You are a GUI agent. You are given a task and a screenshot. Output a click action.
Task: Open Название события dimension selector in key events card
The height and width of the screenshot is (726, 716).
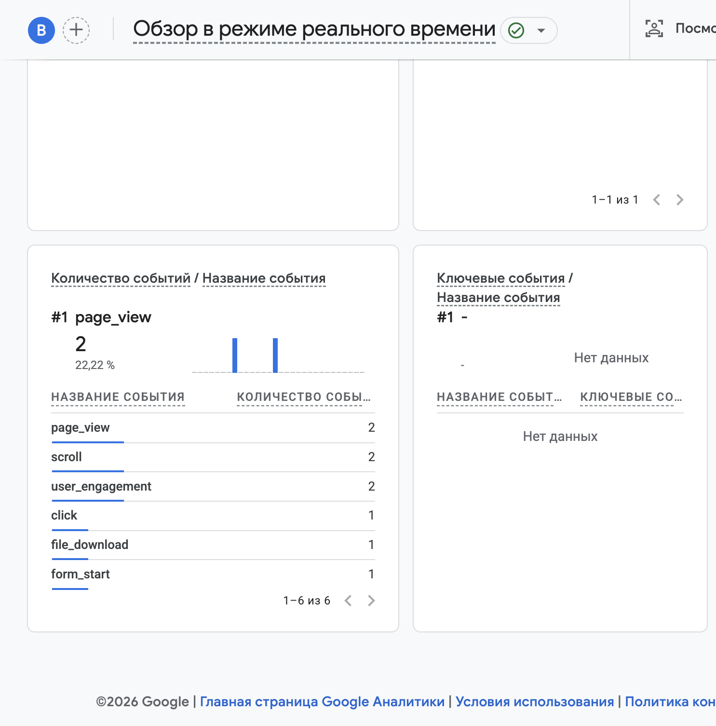[x=499, y=298]
